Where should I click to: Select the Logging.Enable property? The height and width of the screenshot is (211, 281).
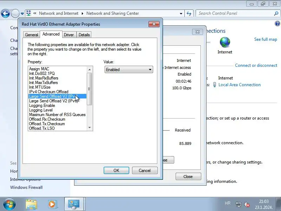pos(57,105)
